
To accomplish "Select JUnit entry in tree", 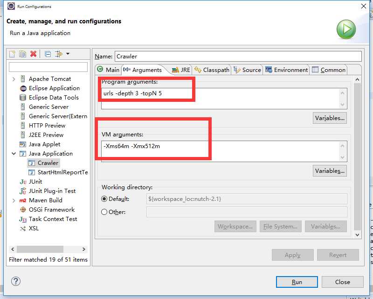I will click(35, 182).
